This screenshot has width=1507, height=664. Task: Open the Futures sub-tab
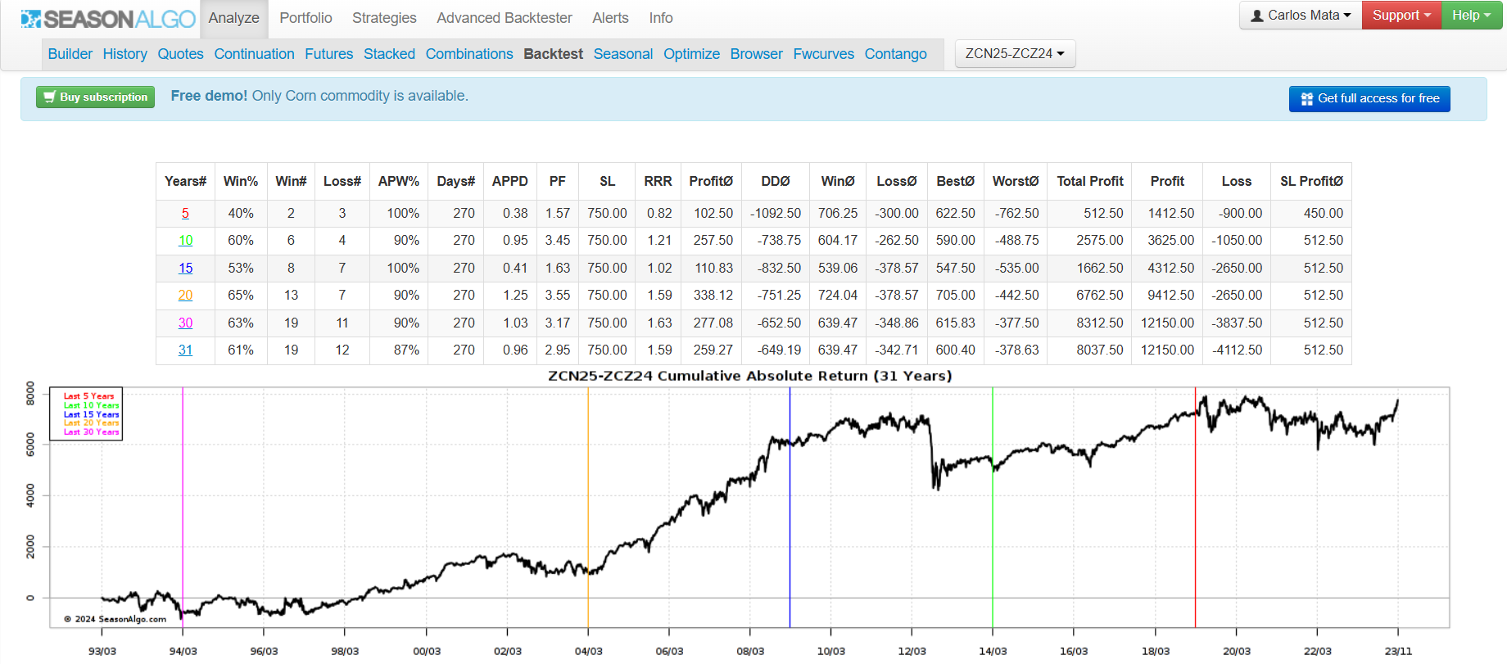(328, 54)
